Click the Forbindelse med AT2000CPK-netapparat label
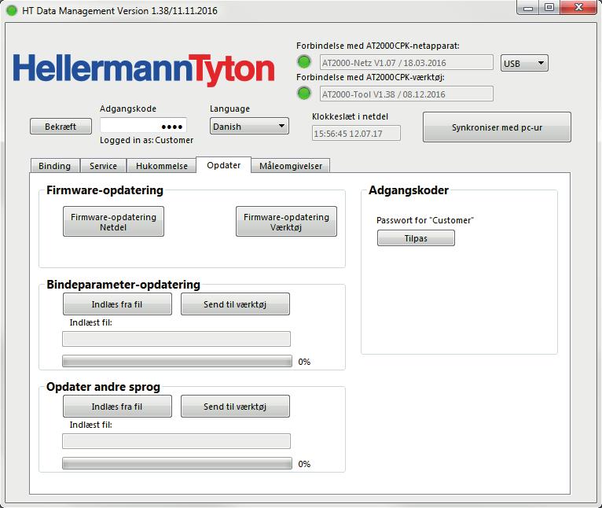This screenshot has height=508, width=602. pyautogui.click(x=378, y=46)
